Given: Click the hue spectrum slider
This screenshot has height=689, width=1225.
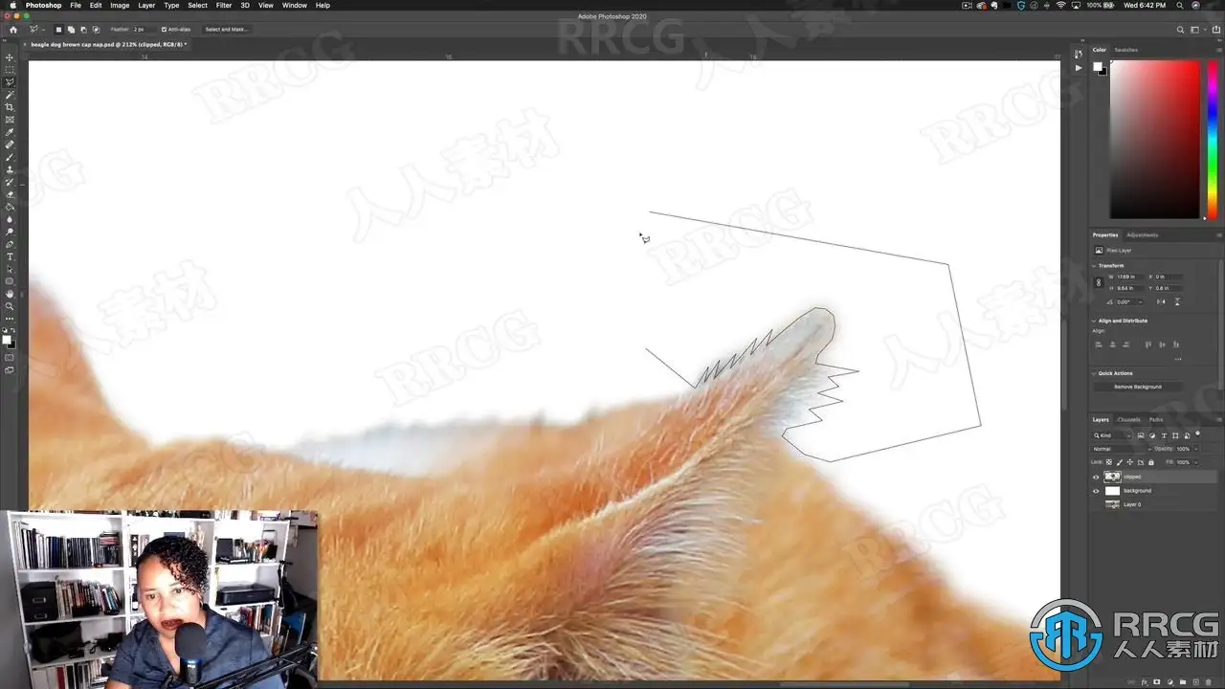Looking at the screenshot, I should pos(1212,140).
